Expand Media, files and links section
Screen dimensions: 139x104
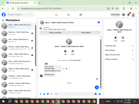point(119,55)
